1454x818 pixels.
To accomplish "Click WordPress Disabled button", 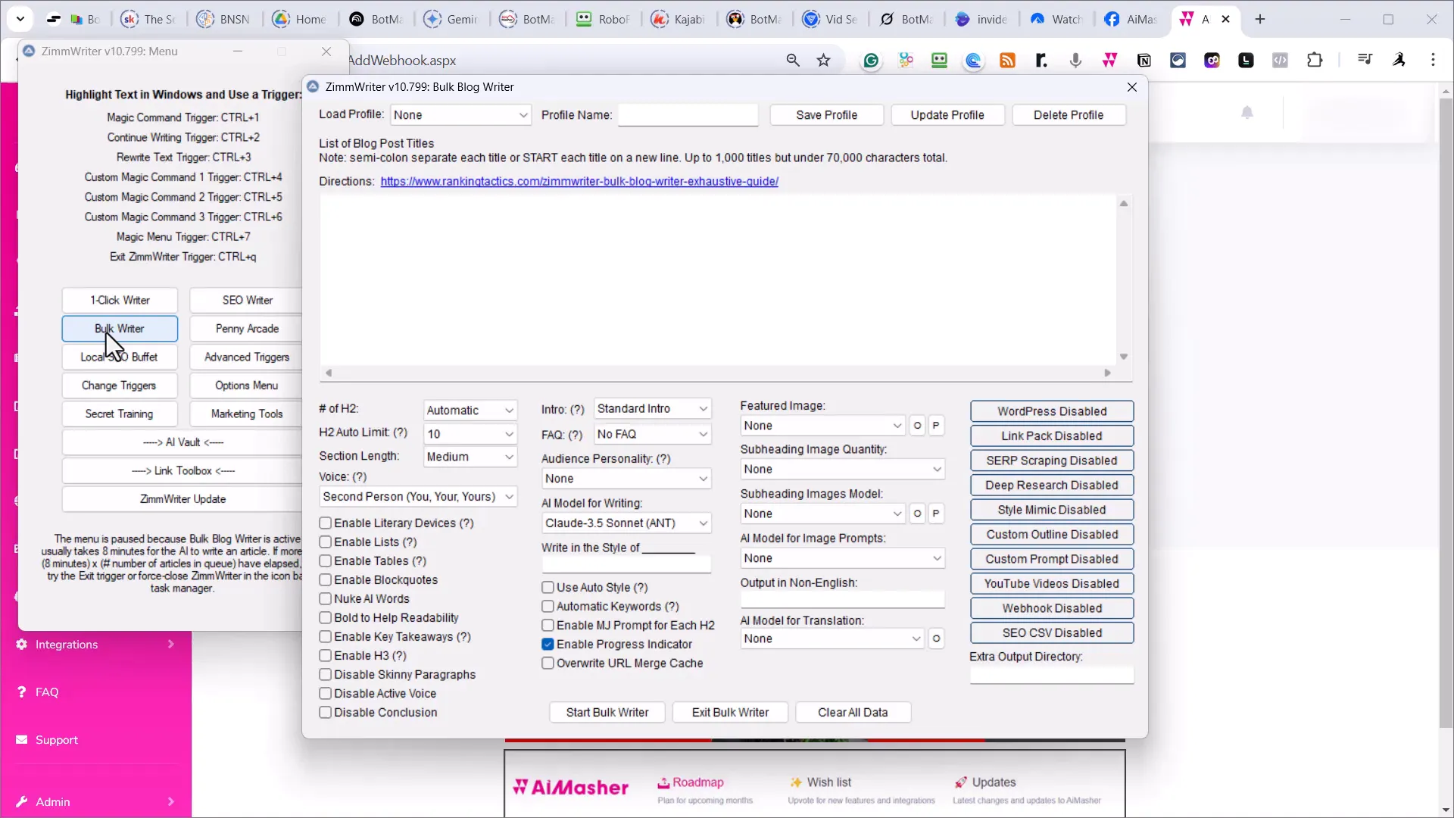I will (1052, 411).
